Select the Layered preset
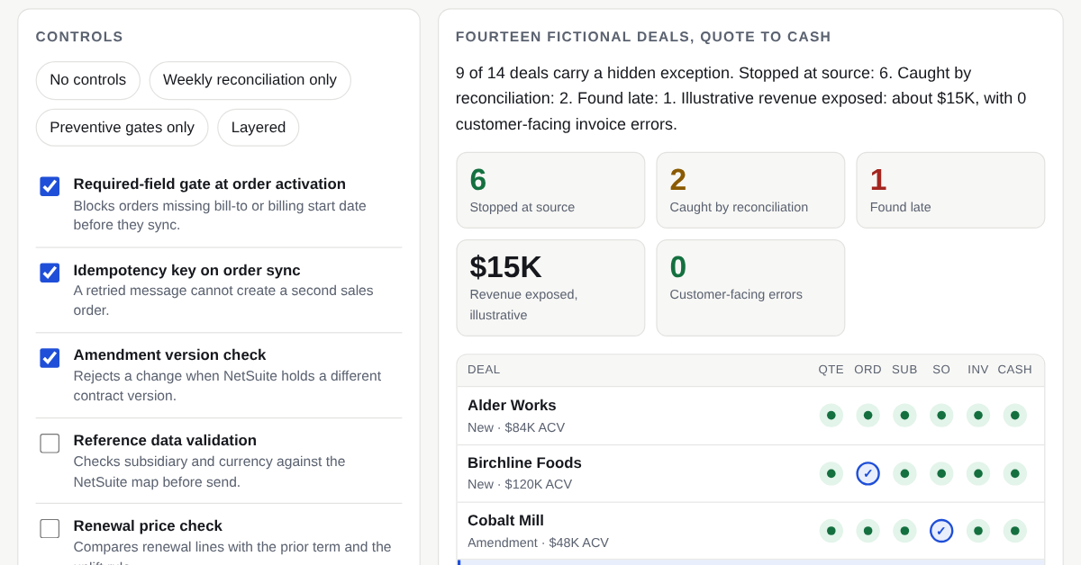Screen dimensions: 1081x565 (259, 128)
